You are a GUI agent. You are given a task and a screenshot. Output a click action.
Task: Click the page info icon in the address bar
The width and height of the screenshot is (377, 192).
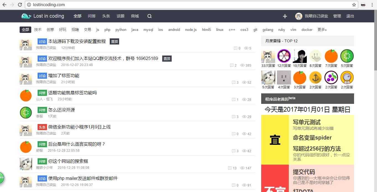(x=30, y=5)
